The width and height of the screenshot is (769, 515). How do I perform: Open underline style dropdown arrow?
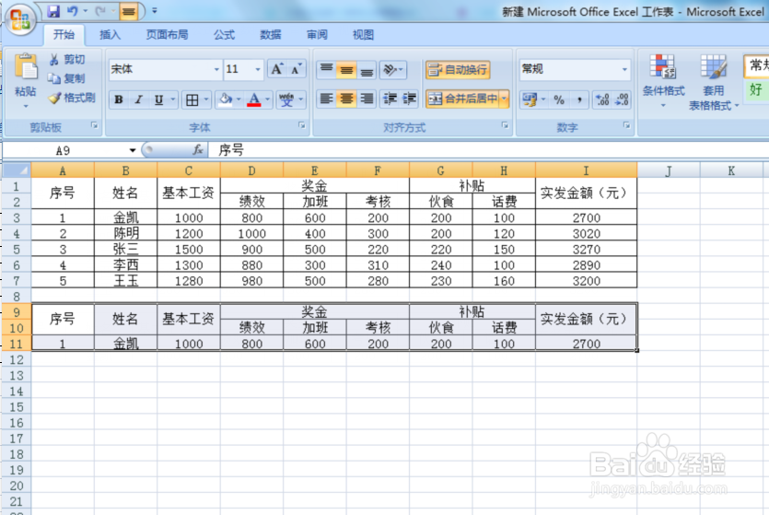[173, 99]
